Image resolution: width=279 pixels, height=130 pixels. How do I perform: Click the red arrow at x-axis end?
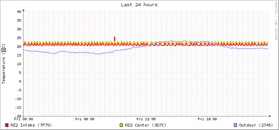(x=270, y=116)
